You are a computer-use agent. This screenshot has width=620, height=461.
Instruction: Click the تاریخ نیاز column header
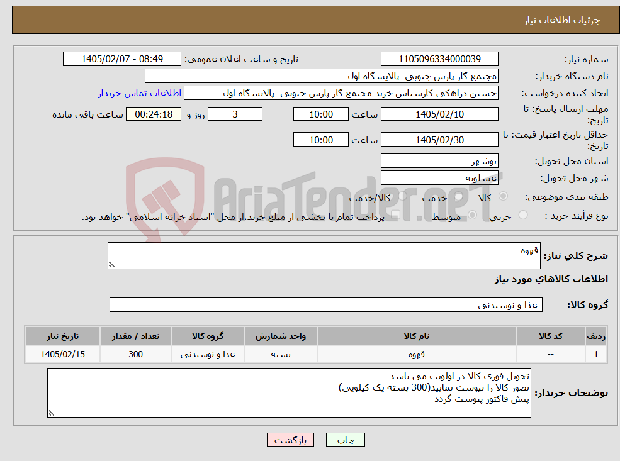[62, 336]
